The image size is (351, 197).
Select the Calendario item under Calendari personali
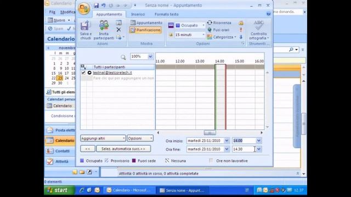tap(60, 106)
